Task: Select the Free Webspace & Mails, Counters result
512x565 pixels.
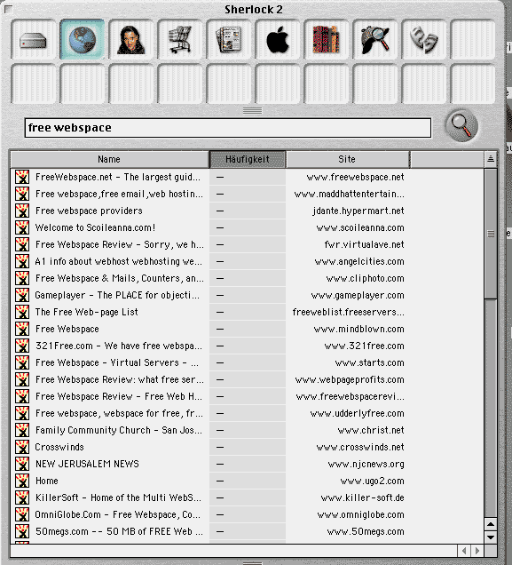Action: [120, 278]
